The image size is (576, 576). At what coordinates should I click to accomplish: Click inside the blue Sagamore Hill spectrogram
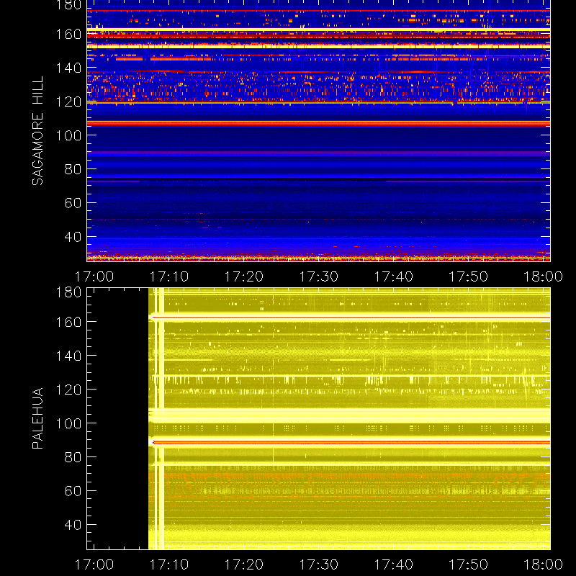(318, 131)
